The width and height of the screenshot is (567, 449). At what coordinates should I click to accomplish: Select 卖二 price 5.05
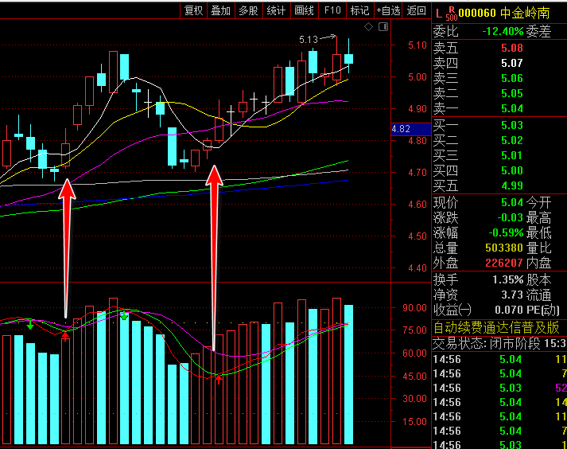pyautogui.click(x=512, y=93)
